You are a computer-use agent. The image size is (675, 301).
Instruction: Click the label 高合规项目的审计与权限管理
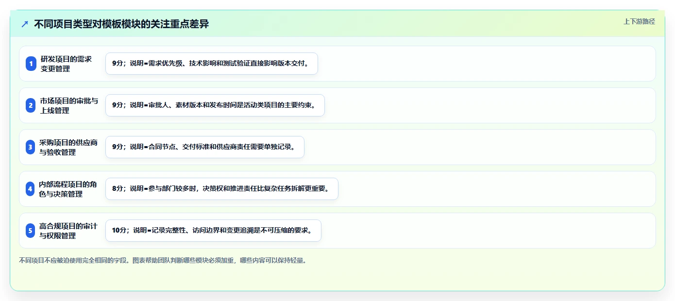[x=68, y=231]
